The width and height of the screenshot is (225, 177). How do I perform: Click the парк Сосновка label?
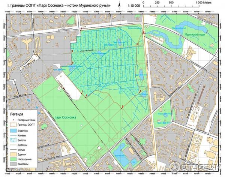pyautogui.click(x=66, y=117)
